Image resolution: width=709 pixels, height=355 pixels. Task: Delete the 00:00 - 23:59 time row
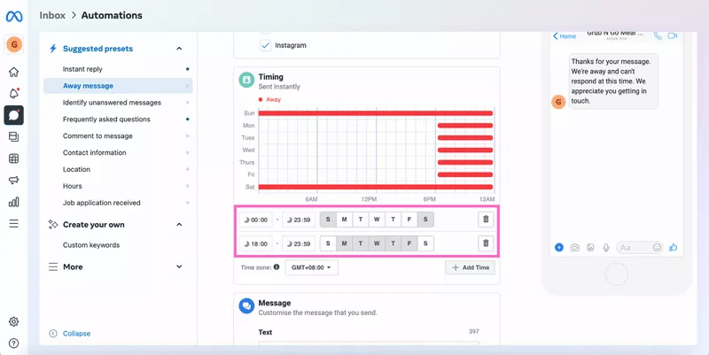[x=486, y=219]
